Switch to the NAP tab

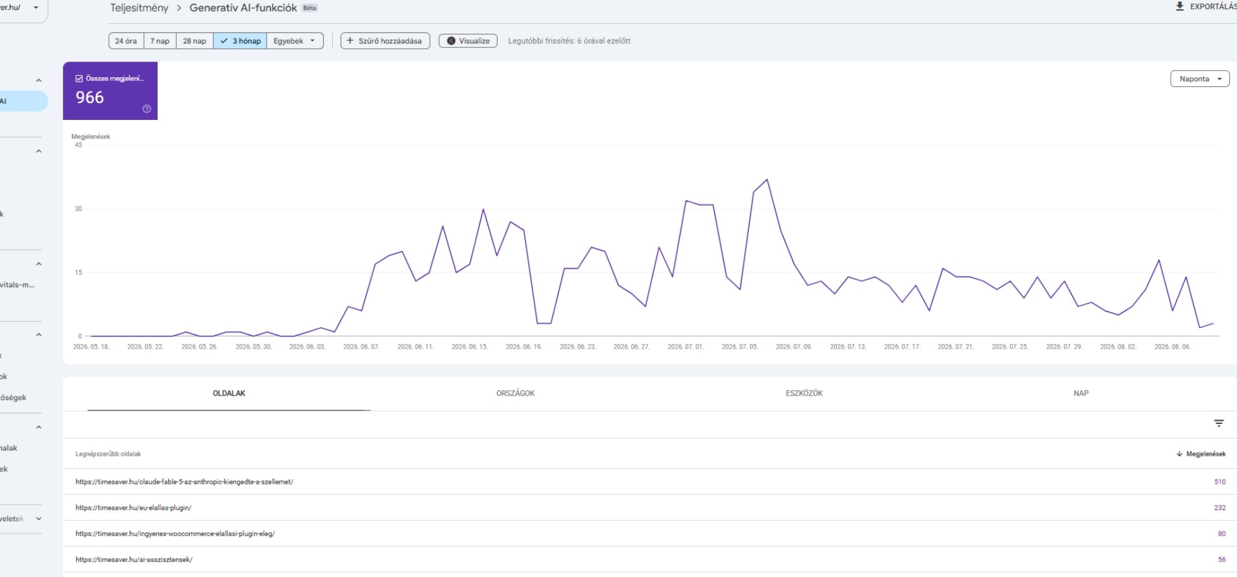(x=1081, y=394)
